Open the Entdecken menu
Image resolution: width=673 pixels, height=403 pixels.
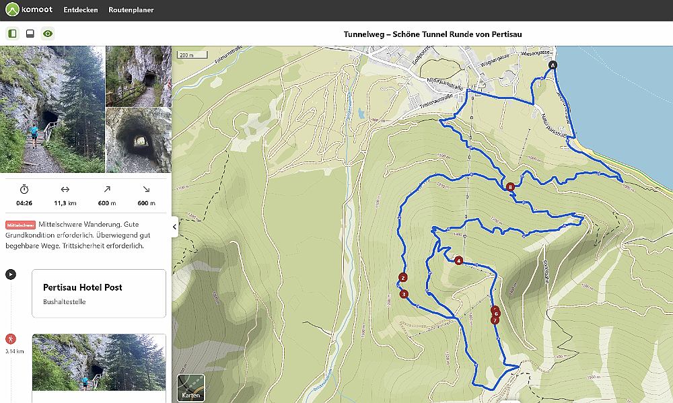point(80,10)
